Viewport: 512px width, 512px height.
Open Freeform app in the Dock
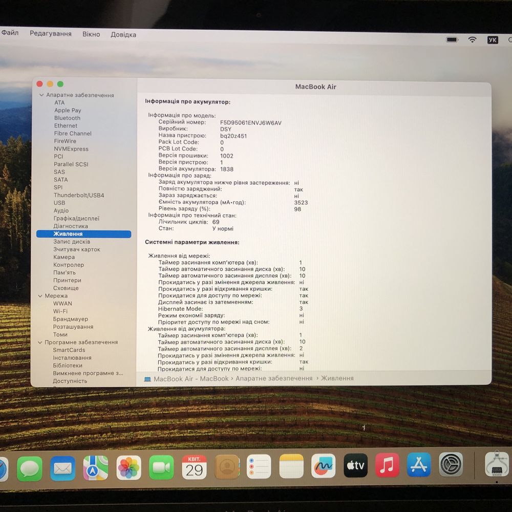(323, 465)
